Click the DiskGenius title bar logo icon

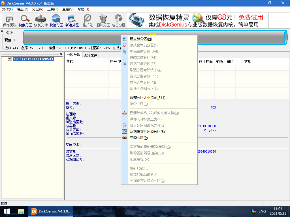pyautogui.click(x=3, y=3)
